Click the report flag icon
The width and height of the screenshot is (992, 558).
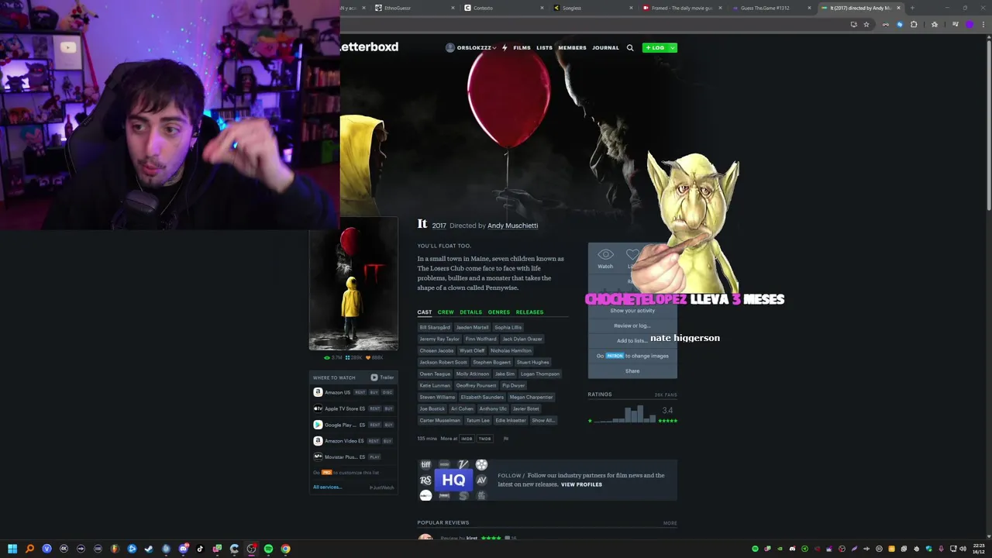coord(506,439)
